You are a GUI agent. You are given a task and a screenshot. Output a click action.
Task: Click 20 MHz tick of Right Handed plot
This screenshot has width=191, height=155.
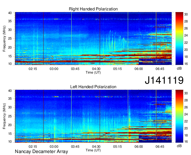(10, 47)
